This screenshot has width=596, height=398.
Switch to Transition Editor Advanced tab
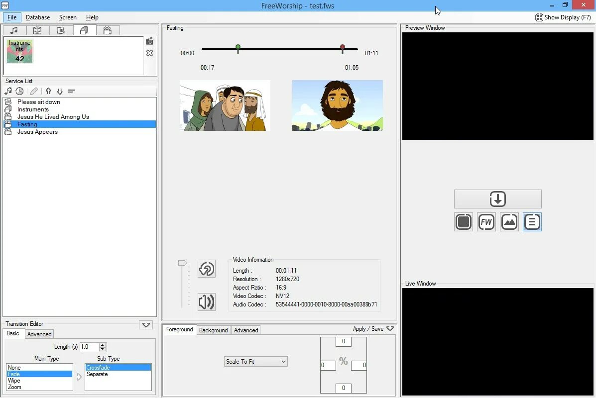click(39, 334)
